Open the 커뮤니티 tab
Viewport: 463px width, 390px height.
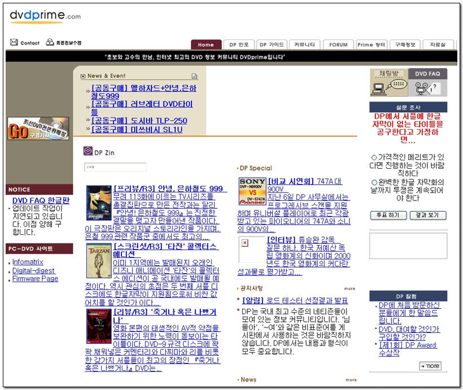[x=305, y=45]
